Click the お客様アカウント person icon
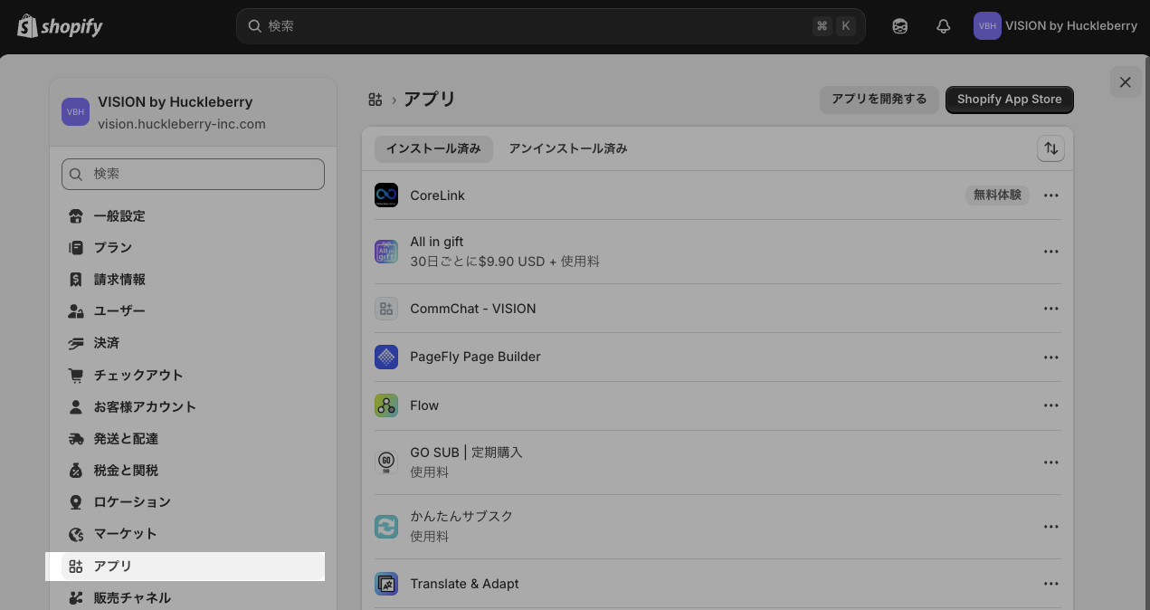This screenshot has height=610, width=1150. click(76, 407)
